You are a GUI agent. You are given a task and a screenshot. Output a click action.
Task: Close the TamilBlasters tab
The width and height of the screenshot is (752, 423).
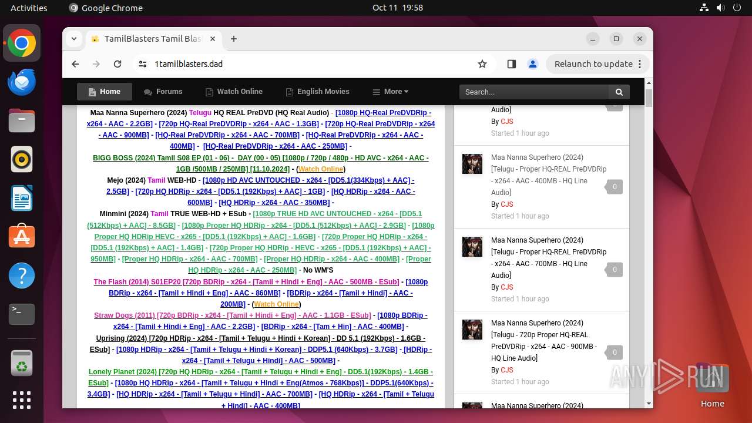point(213,39)
